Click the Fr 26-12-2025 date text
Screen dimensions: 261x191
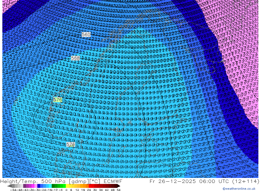[173, 181]
